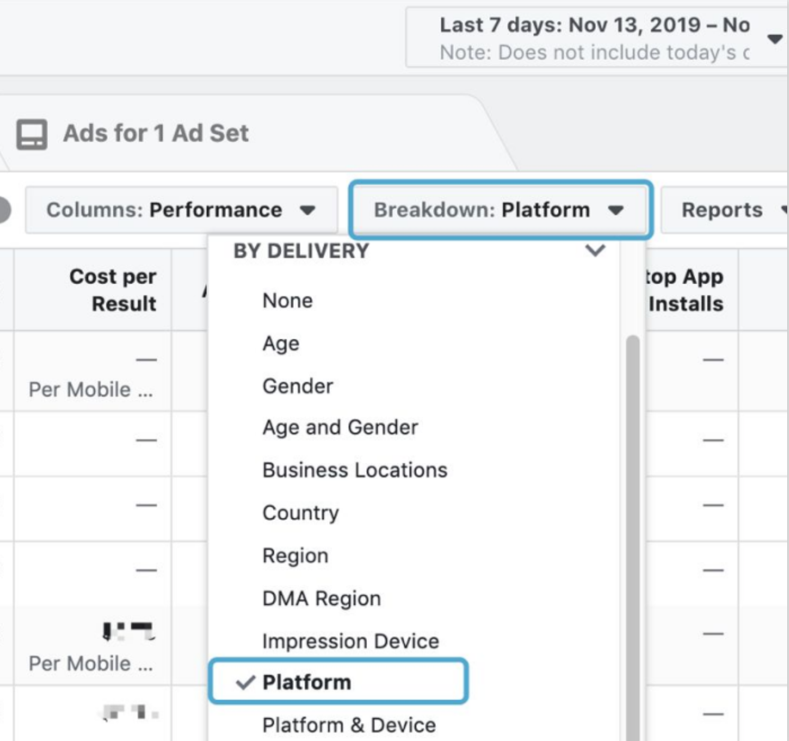The image size is (789, 741).
Task: Select Age breakdown option
Action: click(x=281, y=344)
